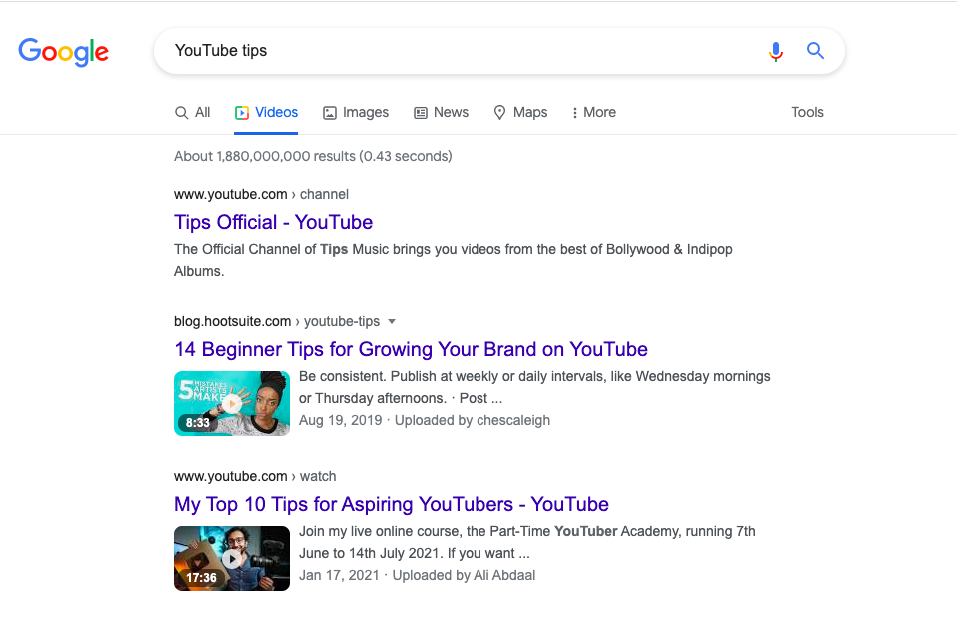The width and height of the screenshot is (957, 623).
Task: Start voice search with the microphone icon
Action: coord(776,51)
